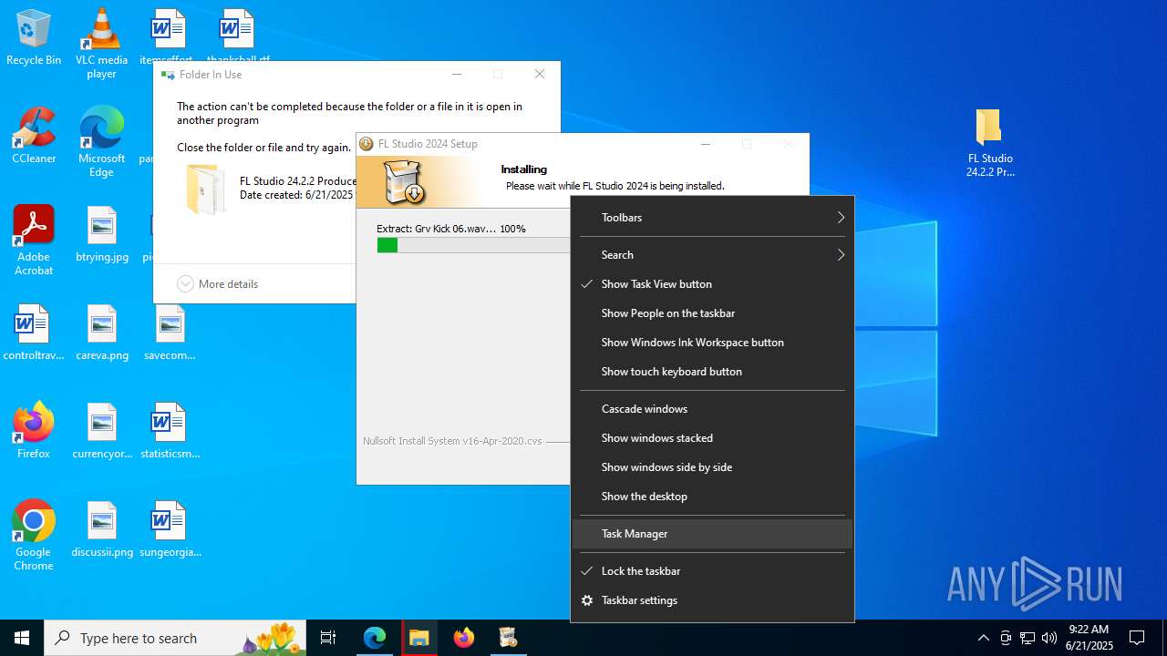Image resolution: width=1167 pixels, height=656 pixels.
Task: Open File Explorer from the taskbar
Action: pyautogui.click(x=418, y=638)
